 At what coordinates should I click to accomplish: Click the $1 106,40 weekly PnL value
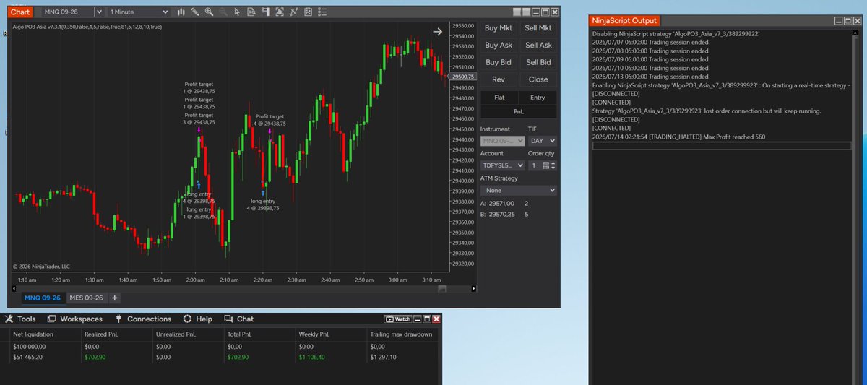coord(314,357)
